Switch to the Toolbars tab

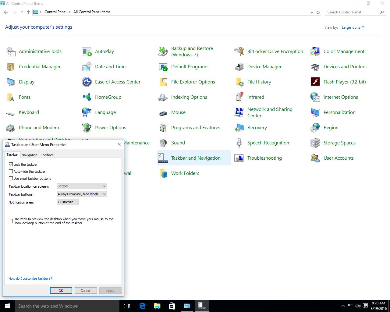click(x=47, y=155)
